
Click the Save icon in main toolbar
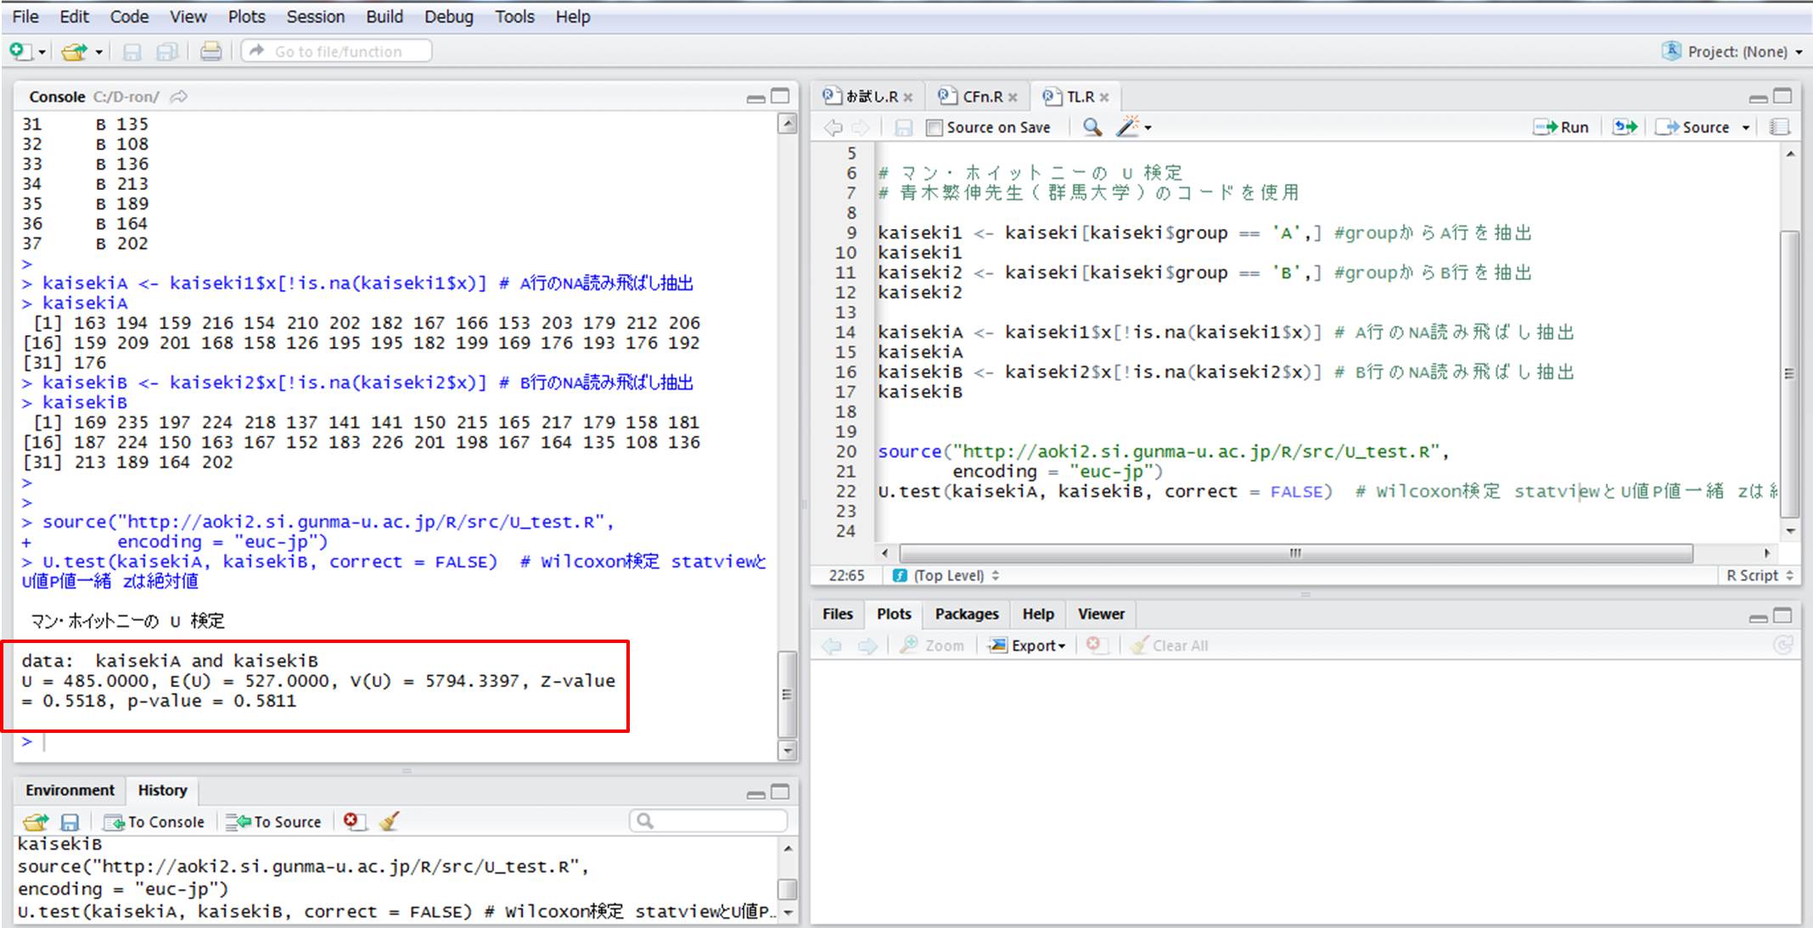pyautogui.click(x=132, y=52)
